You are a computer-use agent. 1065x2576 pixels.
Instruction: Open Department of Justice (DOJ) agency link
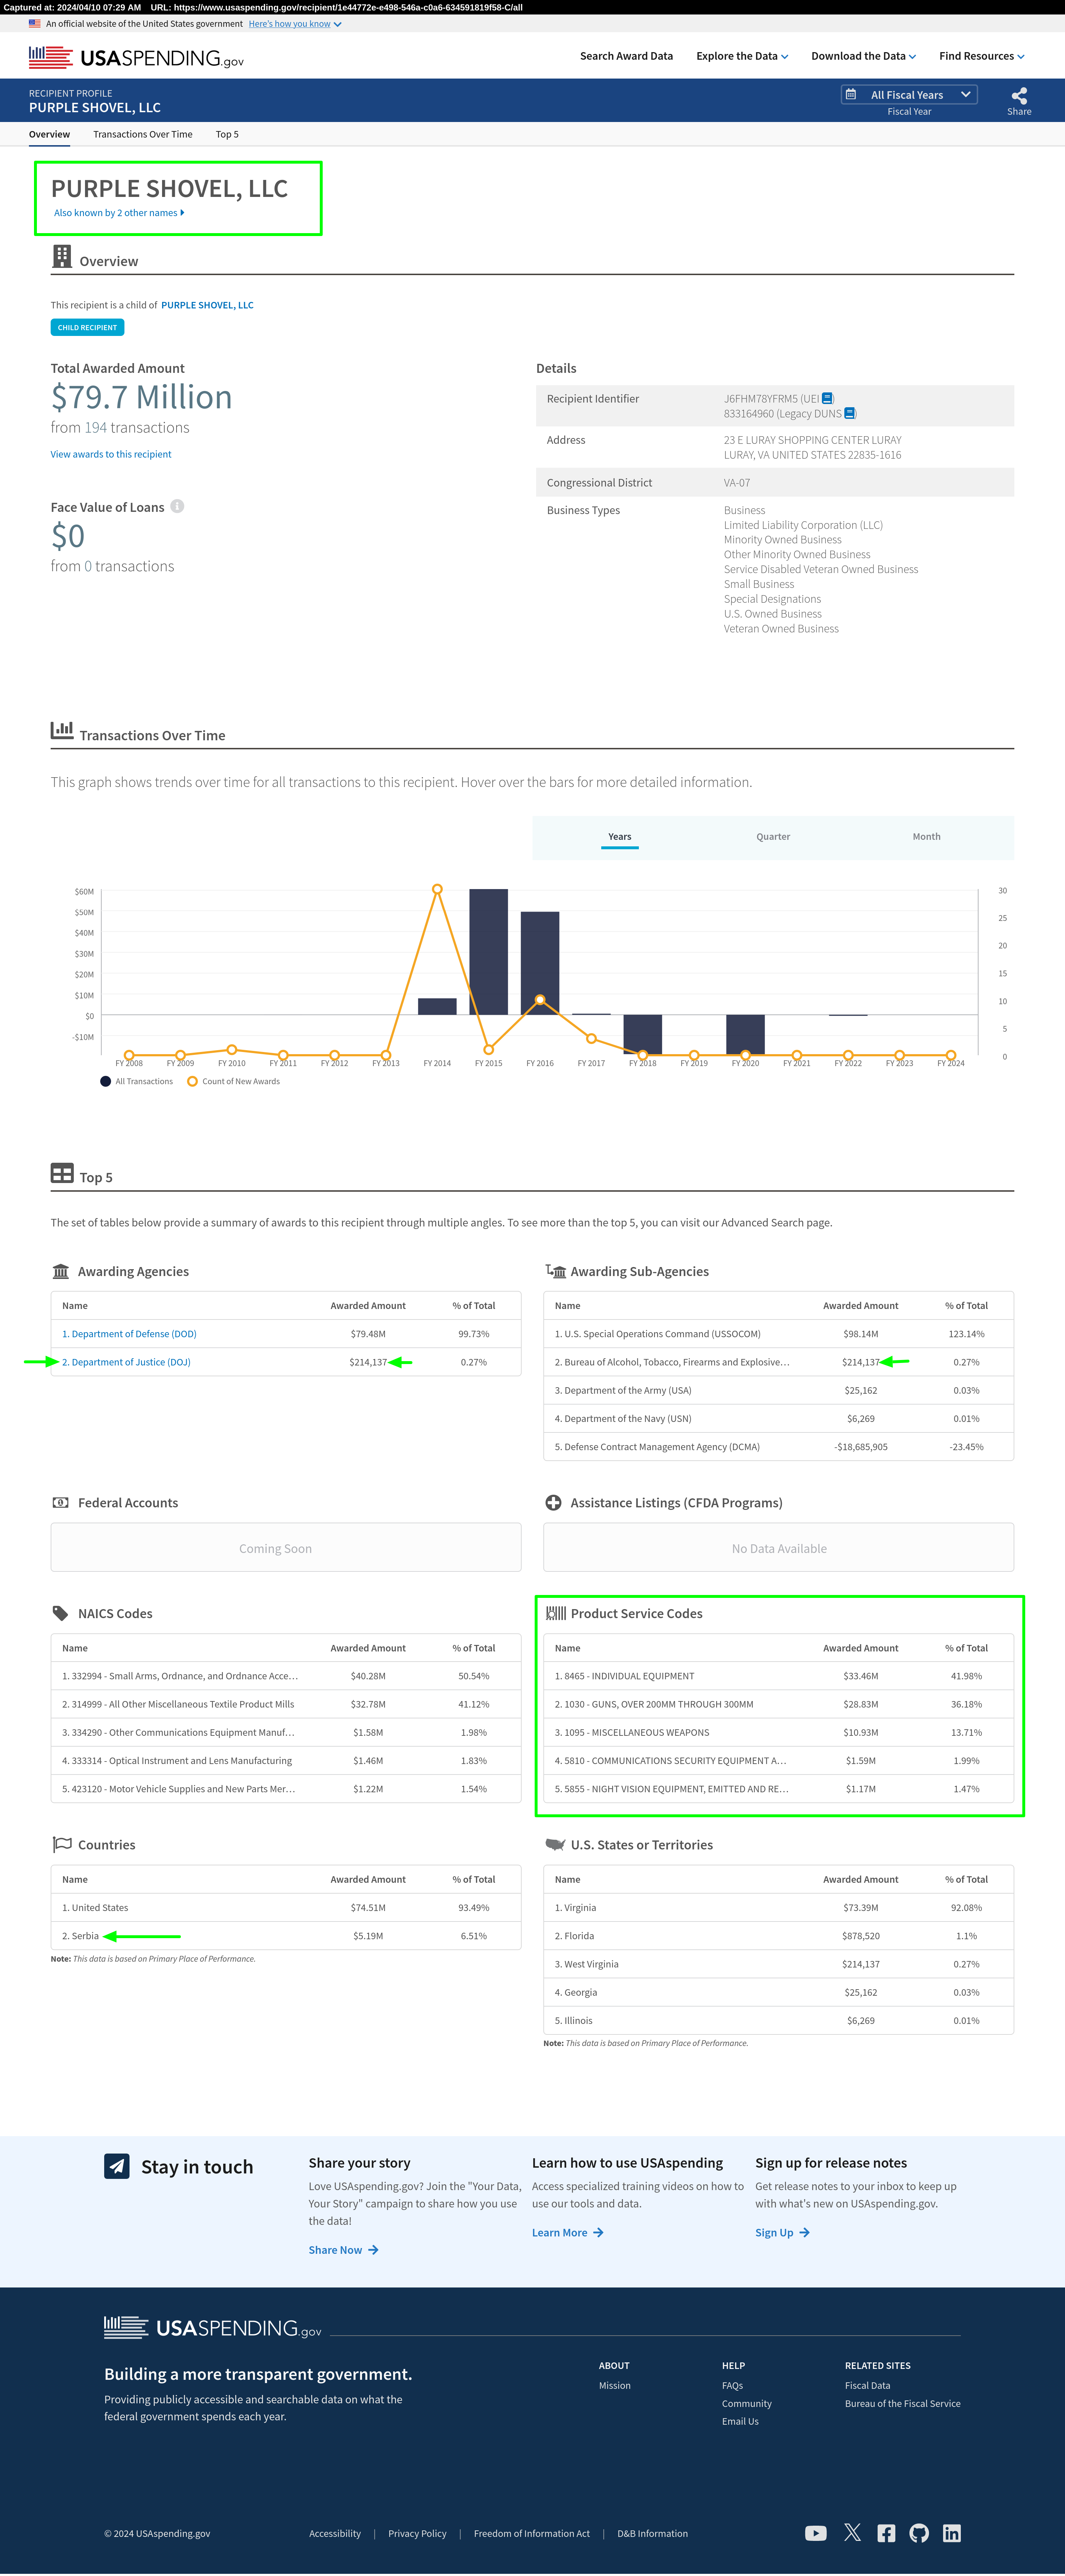(126, 1361)
